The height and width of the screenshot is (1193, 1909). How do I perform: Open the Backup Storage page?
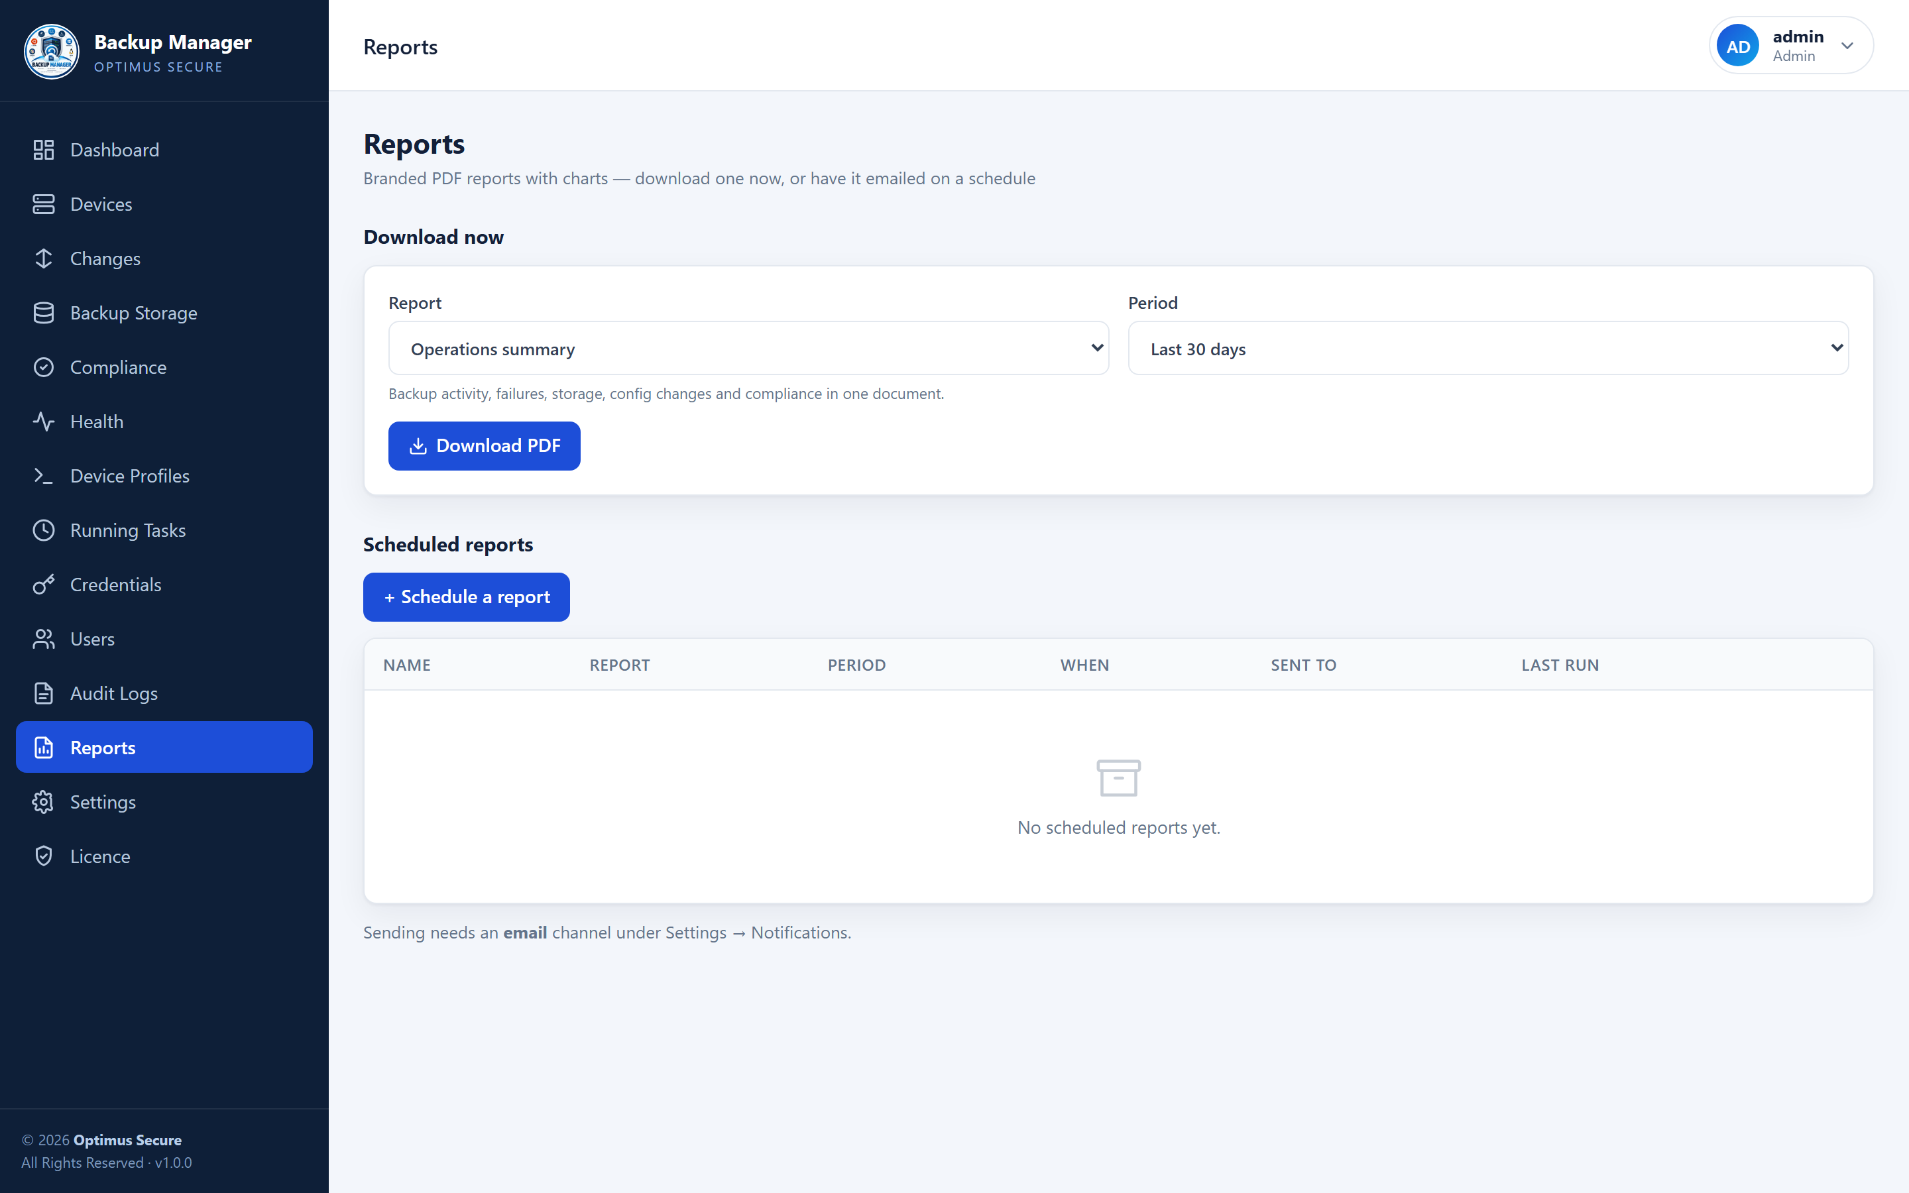pos(164,313)
